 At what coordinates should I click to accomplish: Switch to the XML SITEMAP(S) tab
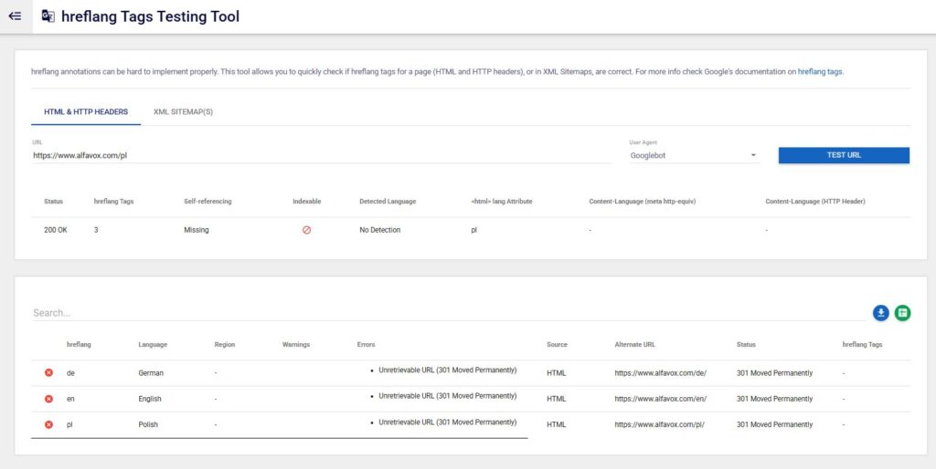[183, 112]
